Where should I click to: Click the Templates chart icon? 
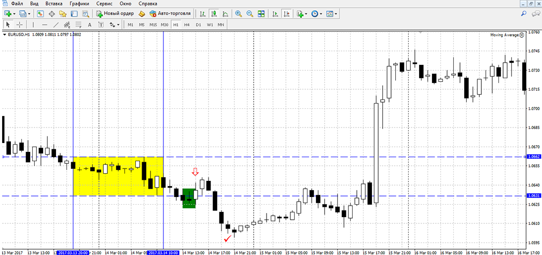pyautogui.click(x=330, y=14)
